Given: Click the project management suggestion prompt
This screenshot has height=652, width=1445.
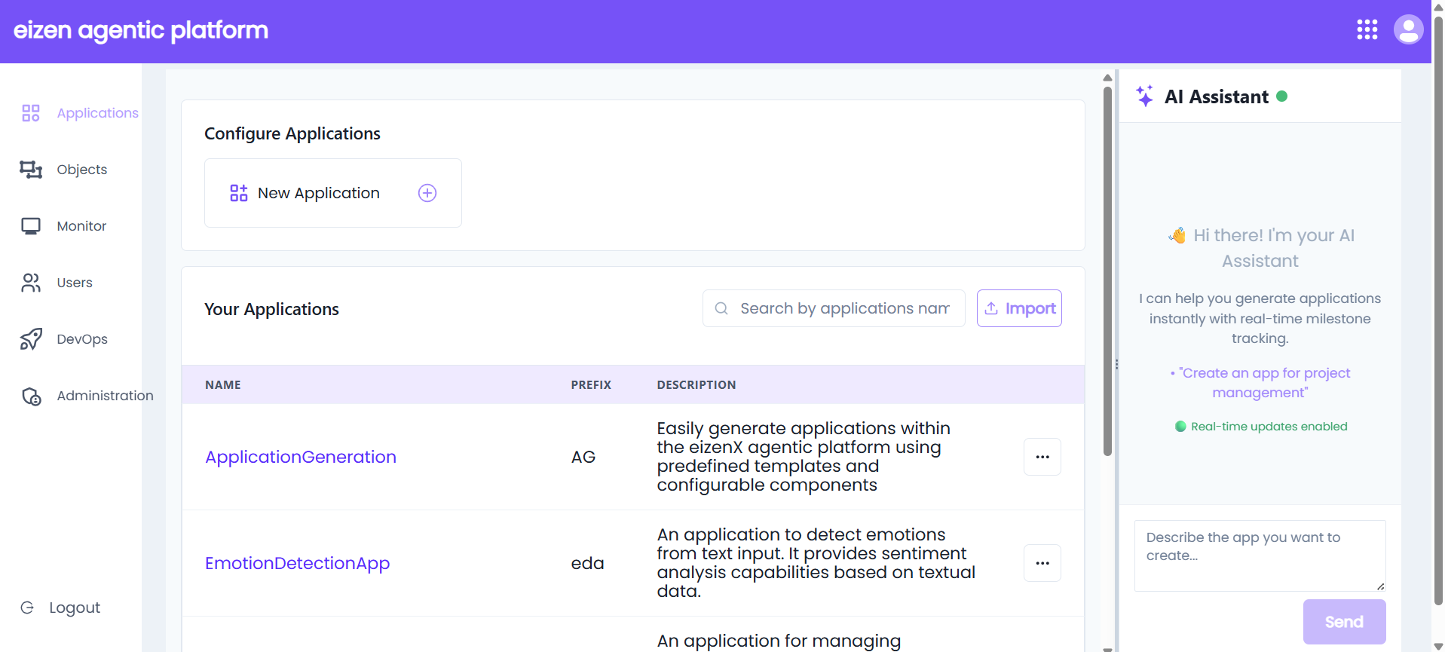Looking at the screenshot, I should tap(1260, 383).
